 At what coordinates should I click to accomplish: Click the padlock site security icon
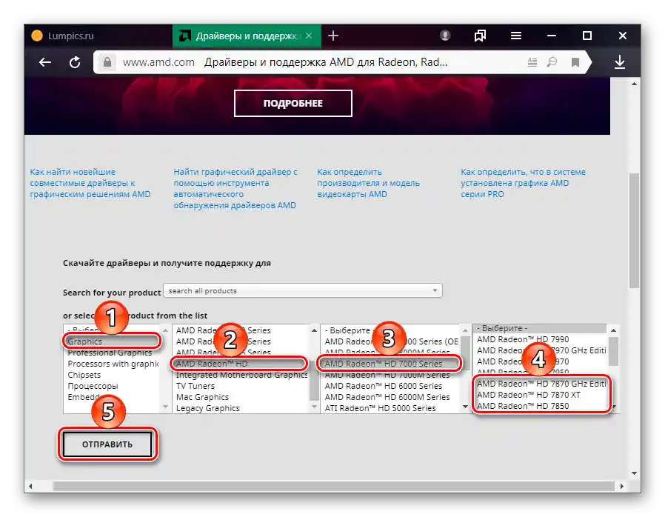107,62
